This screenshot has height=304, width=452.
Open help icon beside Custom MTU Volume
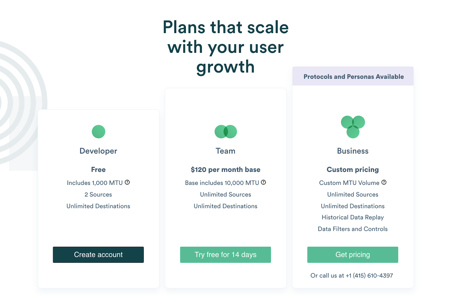pyautogui.click(x=384, y=182)
